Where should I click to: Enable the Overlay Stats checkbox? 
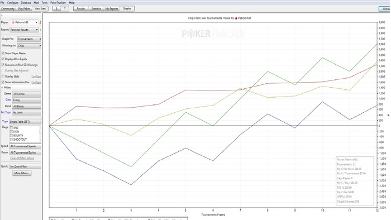tap(3, 76)
